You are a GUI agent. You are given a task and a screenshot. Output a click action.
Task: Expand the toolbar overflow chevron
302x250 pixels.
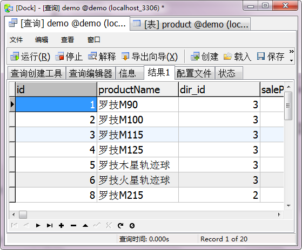[291, 51]
